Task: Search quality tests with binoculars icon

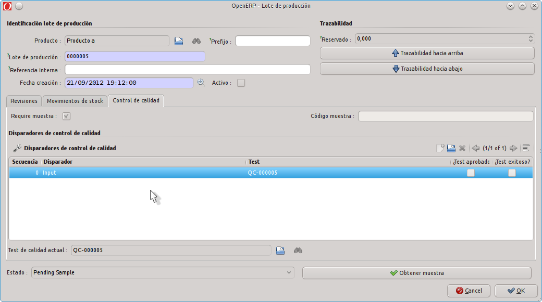Action: (x=298, y=251)
